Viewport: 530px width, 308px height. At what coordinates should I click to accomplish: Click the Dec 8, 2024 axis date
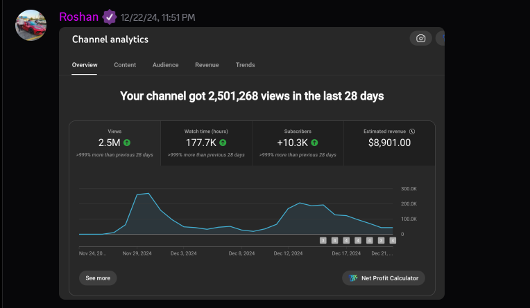coord(241,253)
